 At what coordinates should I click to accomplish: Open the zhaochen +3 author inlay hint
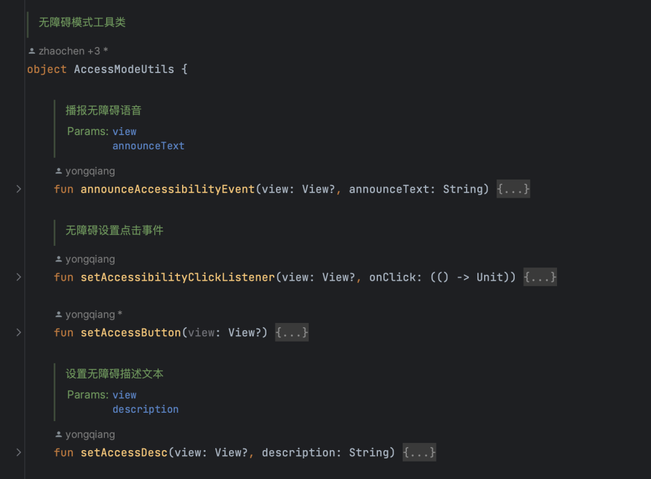69,51
